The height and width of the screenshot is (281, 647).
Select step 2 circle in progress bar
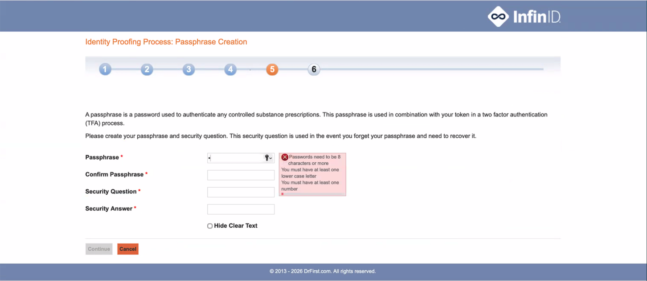147,69
